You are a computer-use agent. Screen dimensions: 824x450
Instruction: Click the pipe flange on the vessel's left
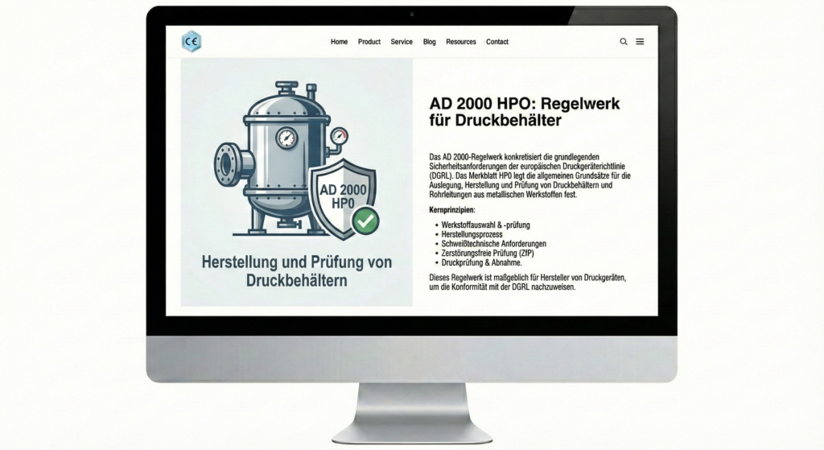pyautogui.click(x=227, y=164)
